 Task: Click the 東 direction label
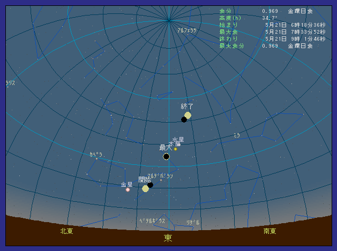tap(168, 238)
